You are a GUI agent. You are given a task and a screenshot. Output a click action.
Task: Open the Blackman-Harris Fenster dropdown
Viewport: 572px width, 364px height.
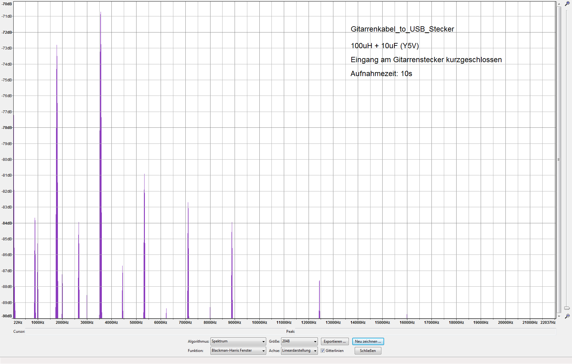238,351
